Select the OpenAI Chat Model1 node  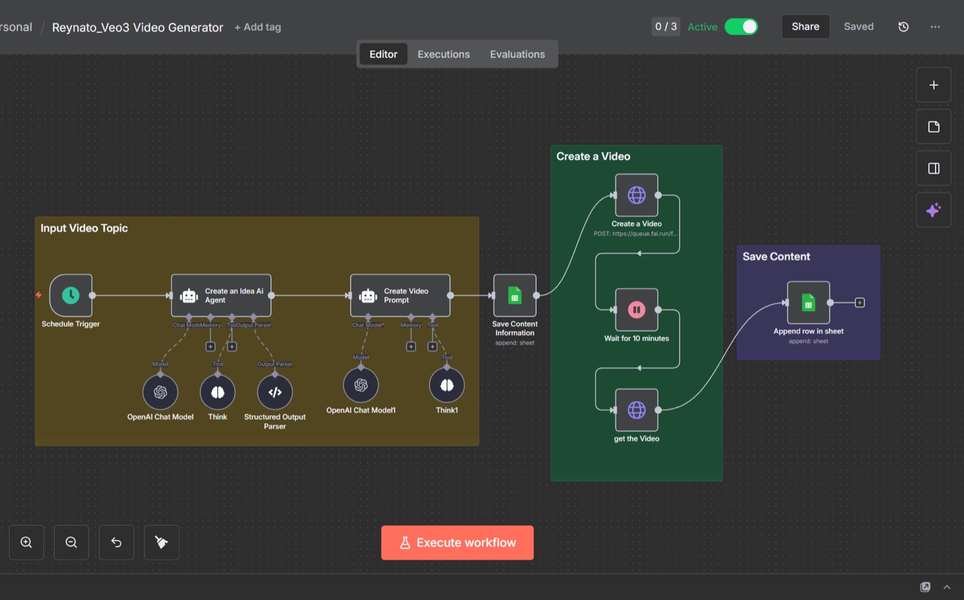[x=361, y=386]
